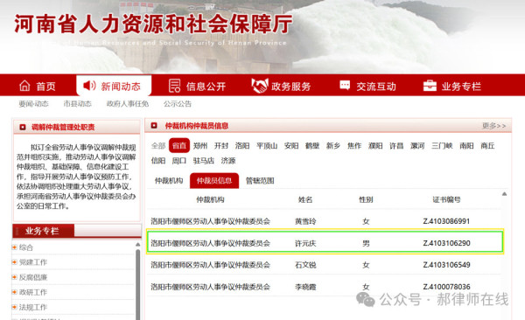Open the 业务专栏 navigation item

(x=461, y=87)
